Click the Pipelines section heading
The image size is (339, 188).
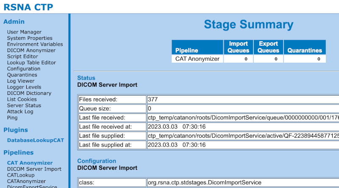coord(19,152)
